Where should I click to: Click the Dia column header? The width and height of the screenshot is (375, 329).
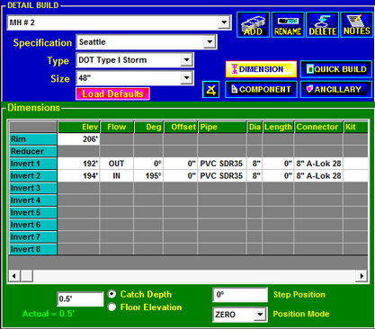tap(254, 127)
